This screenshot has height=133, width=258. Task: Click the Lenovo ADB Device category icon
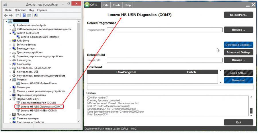click(14, 33)
